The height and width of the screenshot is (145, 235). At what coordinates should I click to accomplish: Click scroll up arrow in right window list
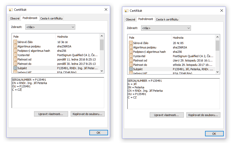tap(218, 37)
